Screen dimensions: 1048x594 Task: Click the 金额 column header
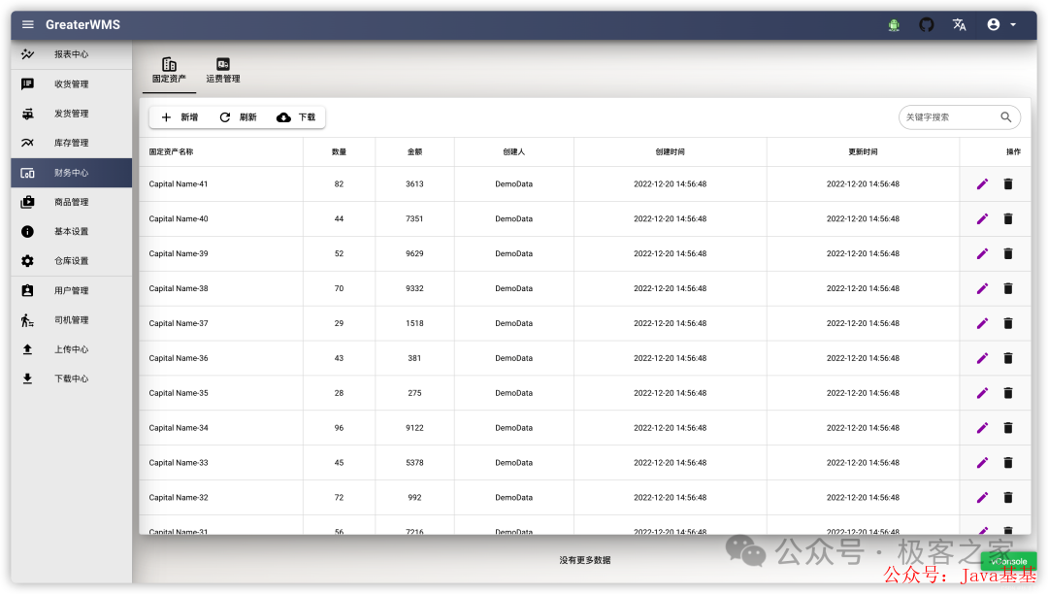[x=414, y=152]
